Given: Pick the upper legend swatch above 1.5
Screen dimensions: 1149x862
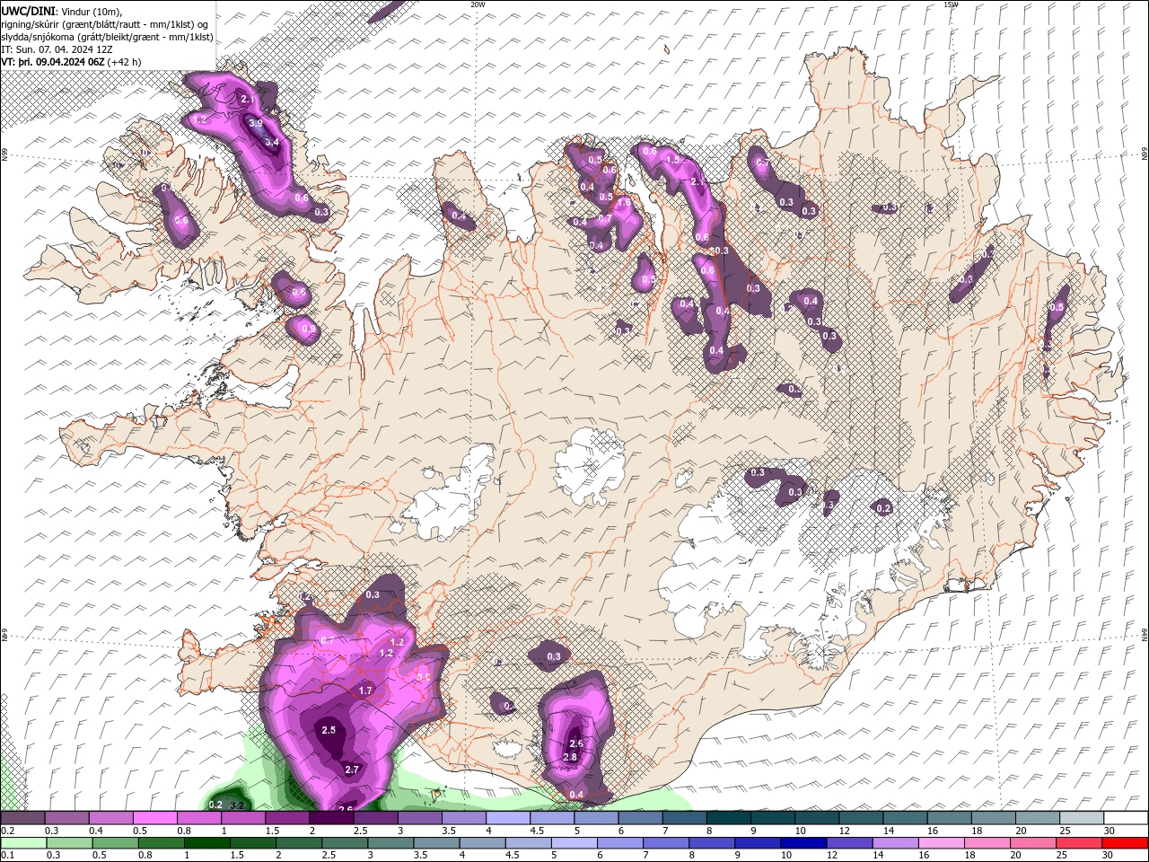Looking at the screenshot, I should coord(287,818).
